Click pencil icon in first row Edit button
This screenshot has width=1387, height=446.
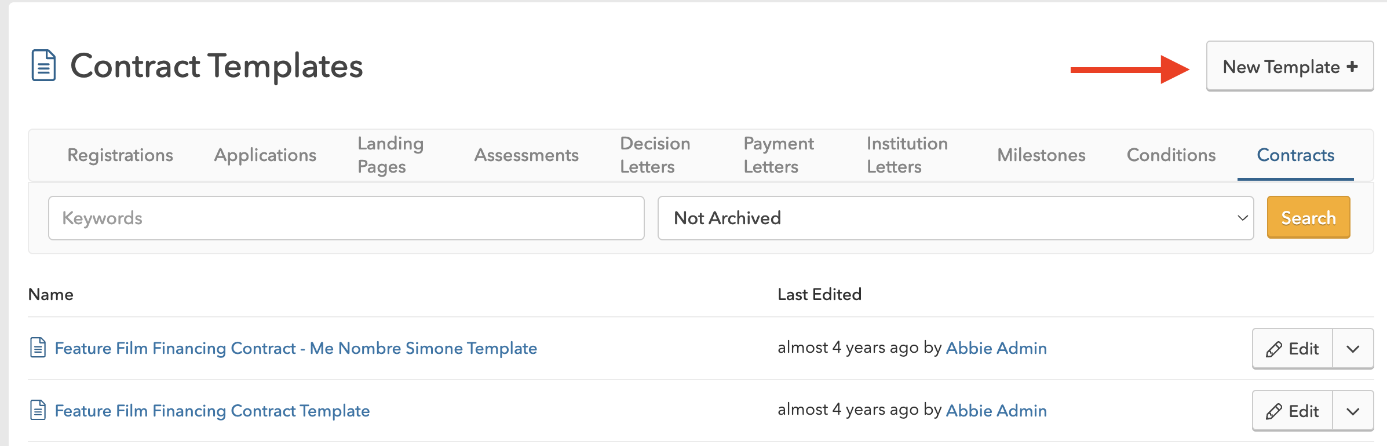[x=1273, y=349]
